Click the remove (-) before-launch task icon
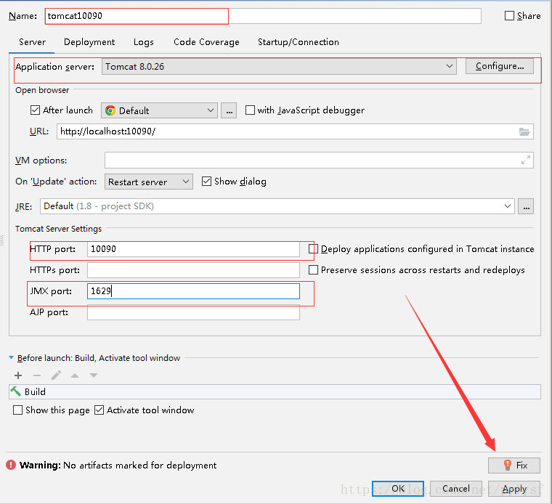Screen dimensions: 552x504 tap(37, 375)
